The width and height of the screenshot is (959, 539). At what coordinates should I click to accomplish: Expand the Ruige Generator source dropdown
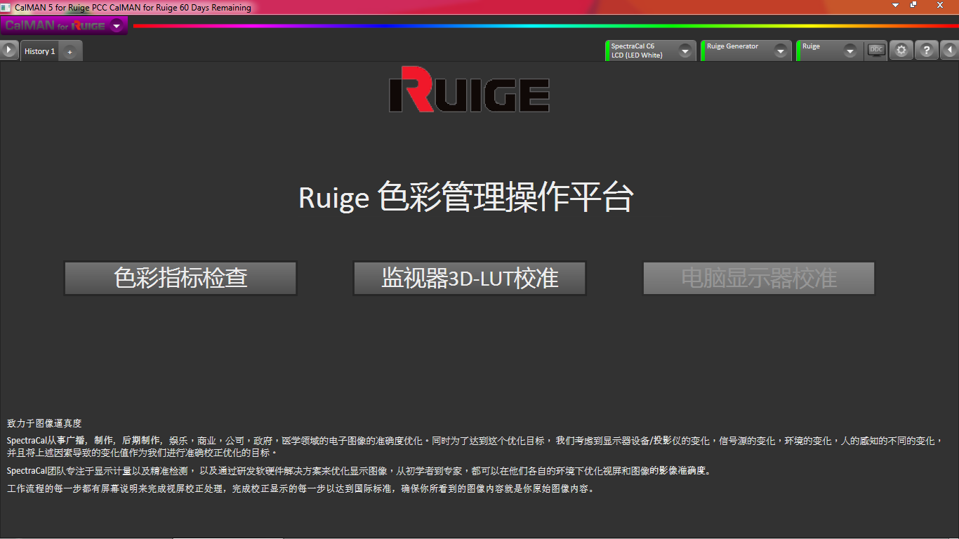[x=780, y=51]
